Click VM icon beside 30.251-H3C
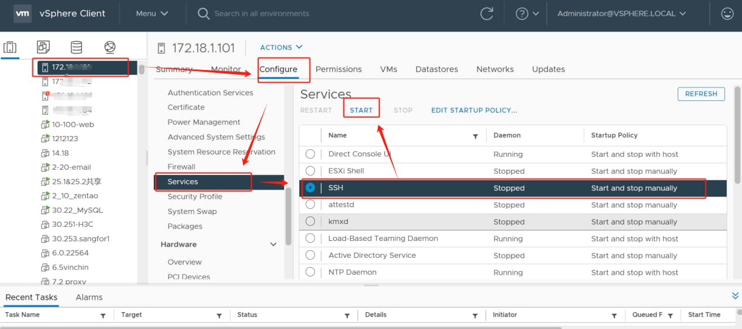 coord(45,225)
